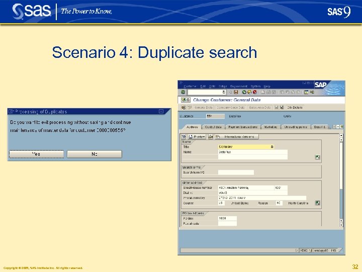This screenshot has width=362, height=272.
Task: Open the Environment menu
Action: pyautogui.click(x=239, y=86)
